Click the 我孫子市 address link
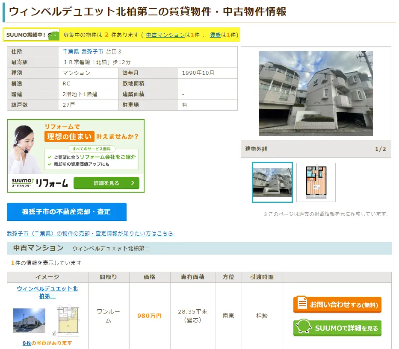Screen dimensions: 399x349 click(x=92, y=51)
